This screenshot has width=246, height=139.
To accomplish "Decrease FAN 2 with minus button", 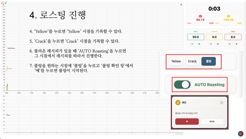I will pyautogui.click(x=230, y=44).
